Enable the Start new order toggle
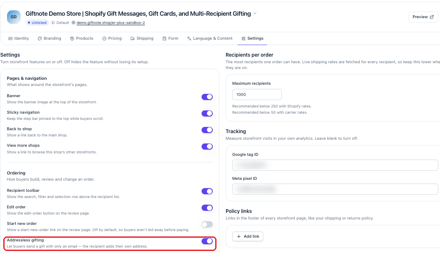 pyautogui.click(x=207, y=224)
